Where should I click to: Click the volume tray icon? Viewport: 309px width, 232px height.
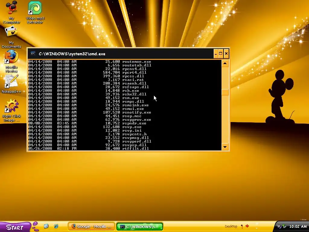click(279, 226)
